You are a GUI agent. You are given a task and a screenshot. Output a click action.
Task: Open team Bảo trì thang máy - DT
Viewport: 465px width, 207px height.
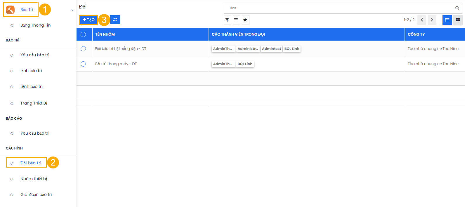[116, 64]
